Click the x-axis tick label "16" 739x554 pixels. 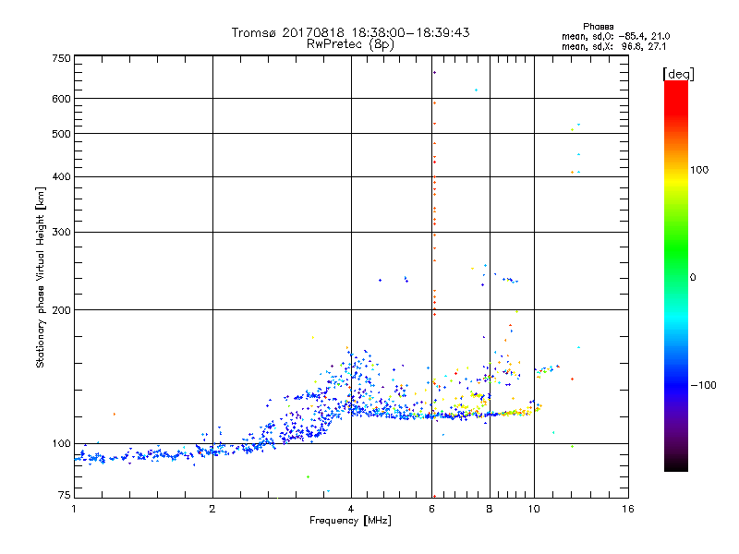pyautogui.click(x=628, y=509)
